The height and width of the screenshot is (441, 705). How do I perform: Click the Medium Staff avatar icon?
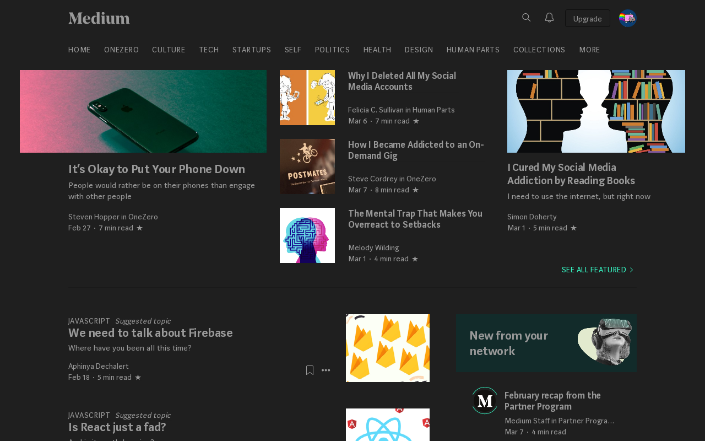pos(485,401)
